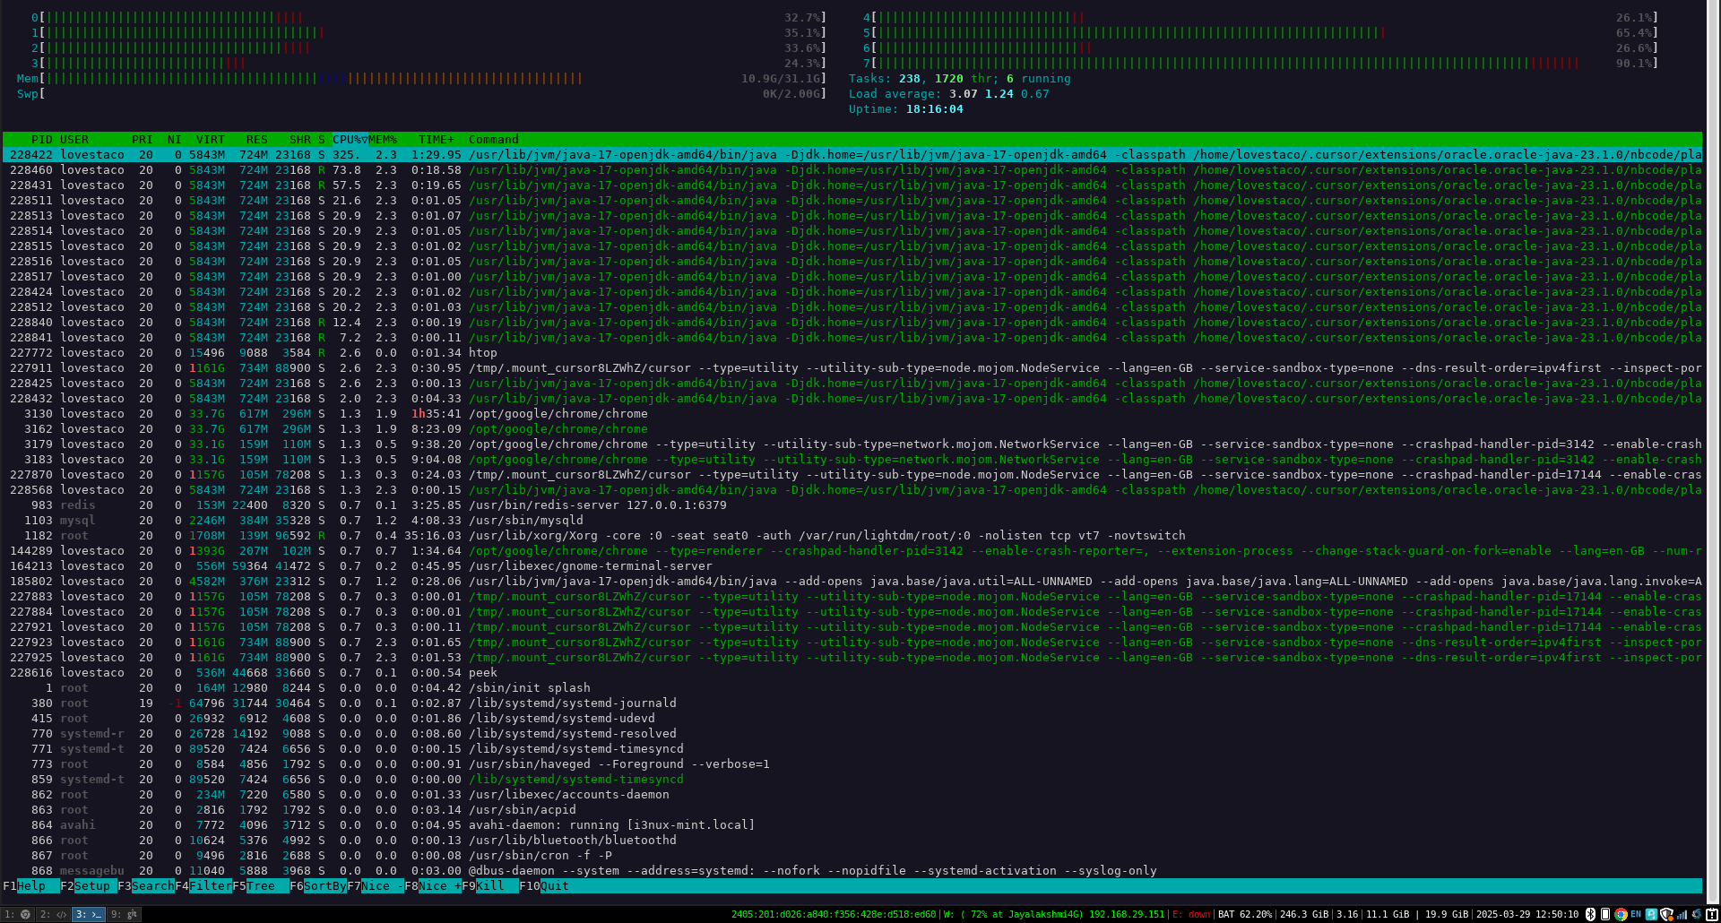Select /opt/google/chrome/chrome row PID 3130

tap(852, 414)
